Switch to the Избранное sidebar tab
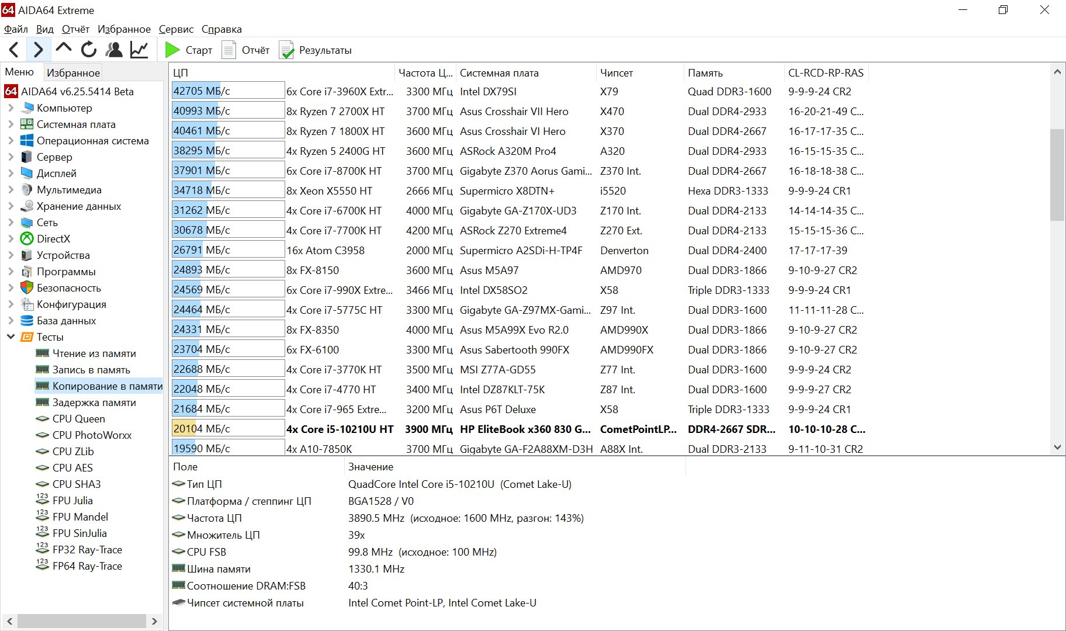 tap(73, 72)
